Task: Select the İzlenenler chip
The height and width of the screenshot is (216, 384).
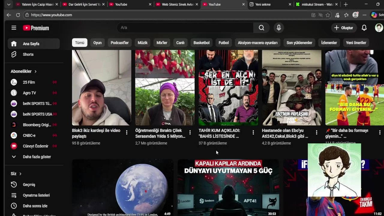Action: (329, 43)
